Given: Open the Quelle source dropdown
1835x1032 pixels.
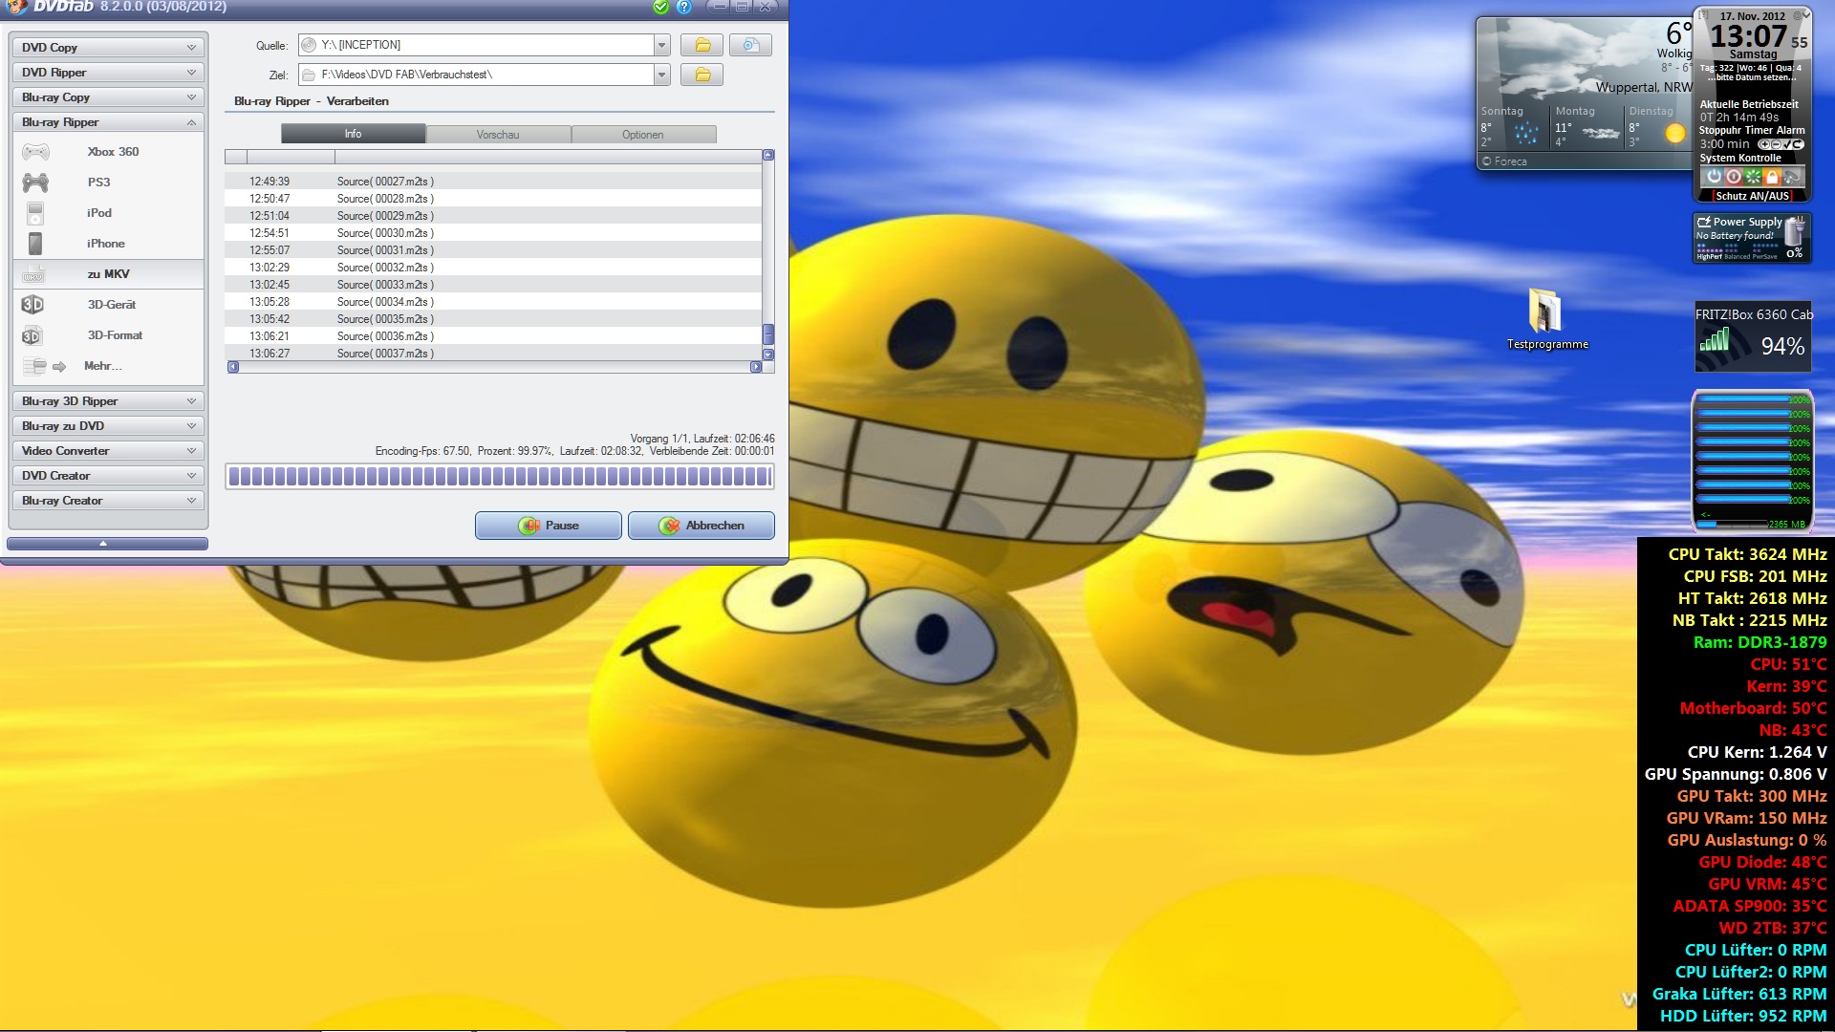Looking at the screenshot, I should tap(661, 45).
